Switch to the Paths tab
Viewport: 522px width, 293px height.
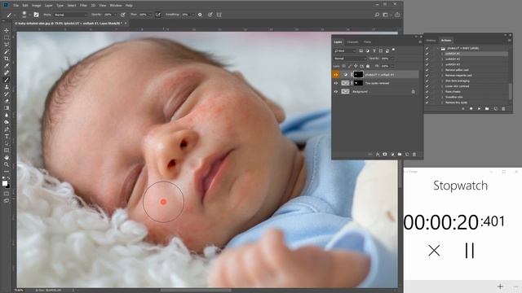(368, 42)
